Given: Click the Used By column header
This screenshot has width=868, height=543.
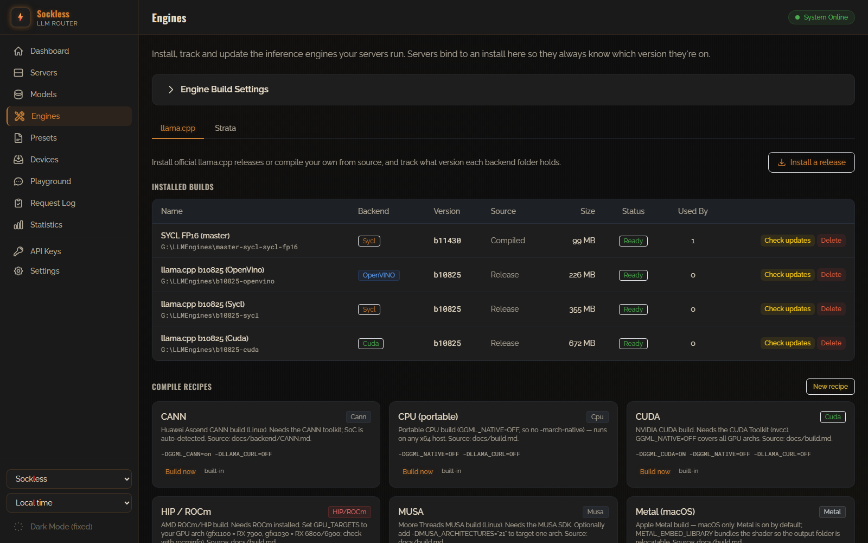Looking at the screenshot, I should point(693,211).
